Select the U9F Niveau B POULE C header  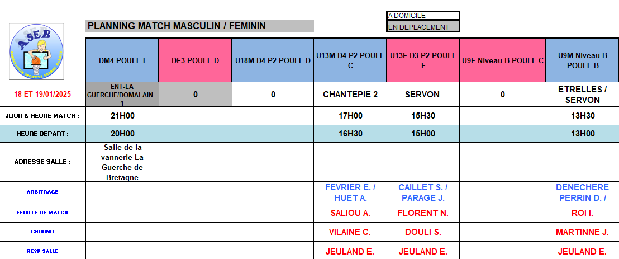coord(502,60)
